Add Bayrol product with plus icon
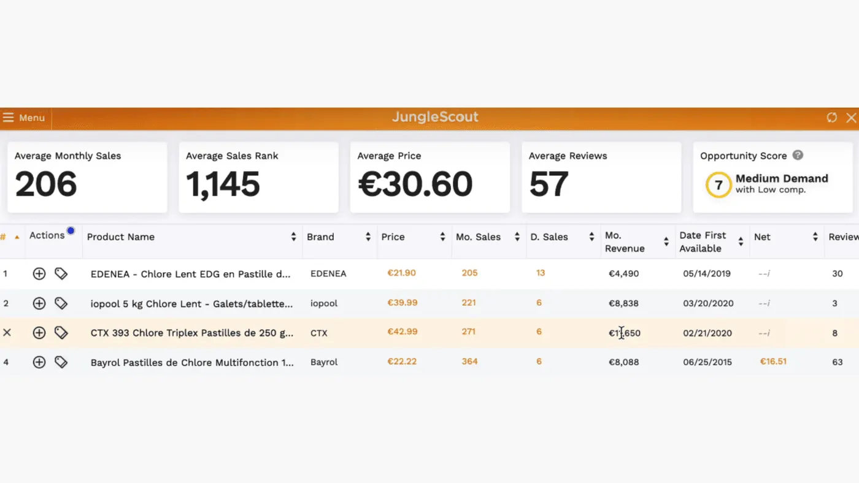The height and width of the screenshot is (483, 859). 39,362
